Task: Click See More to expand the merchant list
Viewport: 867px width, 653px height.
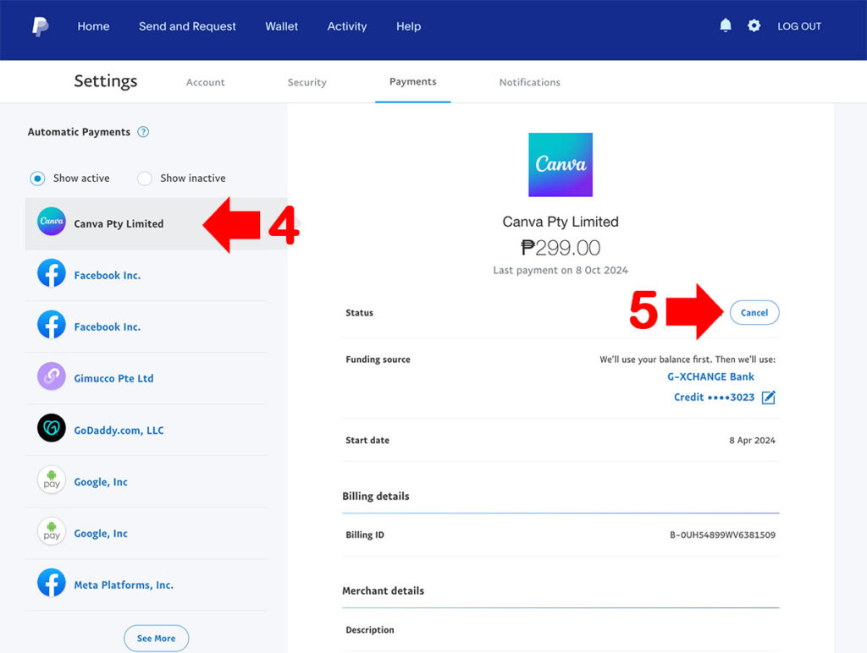Action: 156,638
